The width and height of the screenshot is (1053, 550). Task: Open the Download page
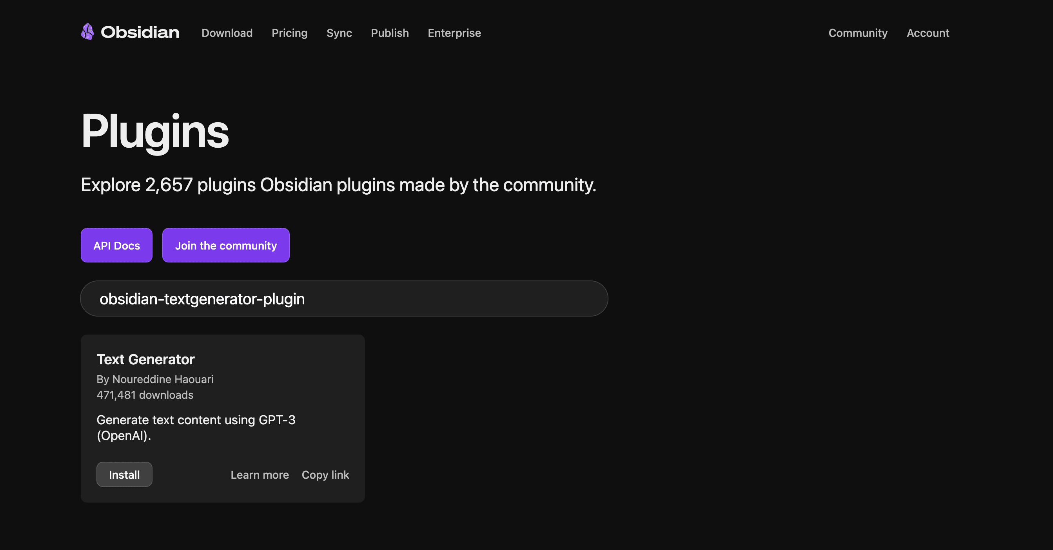(227, 33)
